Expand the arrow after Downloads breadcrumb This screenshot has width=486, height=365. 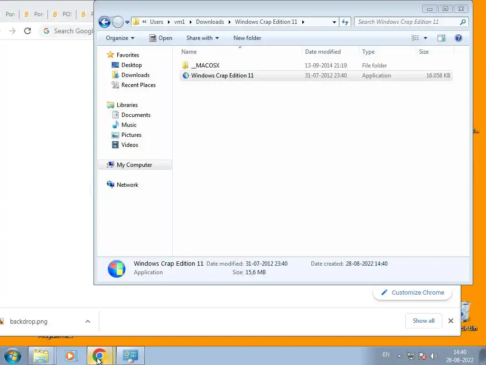[x=229, y=22]
